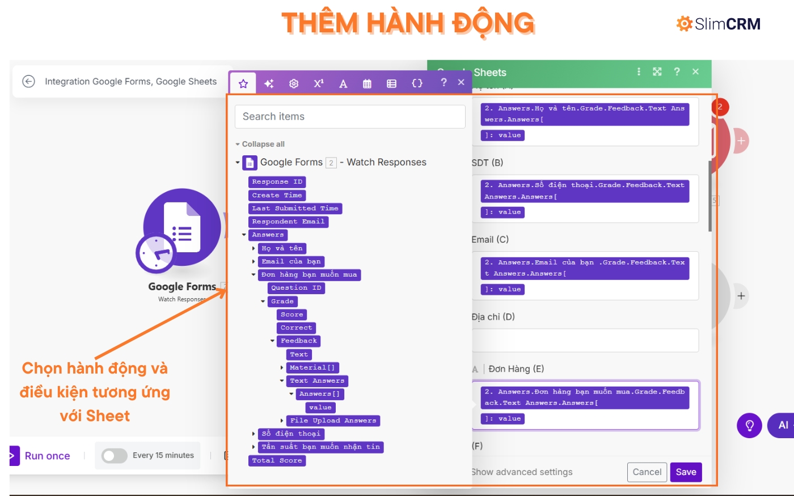The height and width of the screenshot is (496, 794).
Task: Collapse the Đơn hàng bạn muốn mua node
Action: tap(254, 274)
